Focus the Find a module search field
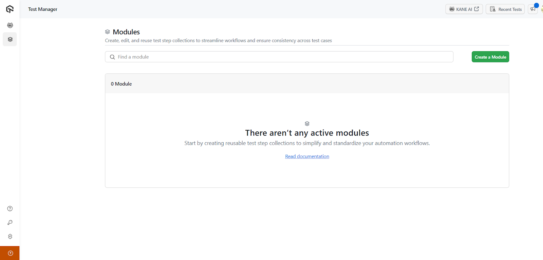The width and height of the screenshot is (543, 260). tap(279, 57)
